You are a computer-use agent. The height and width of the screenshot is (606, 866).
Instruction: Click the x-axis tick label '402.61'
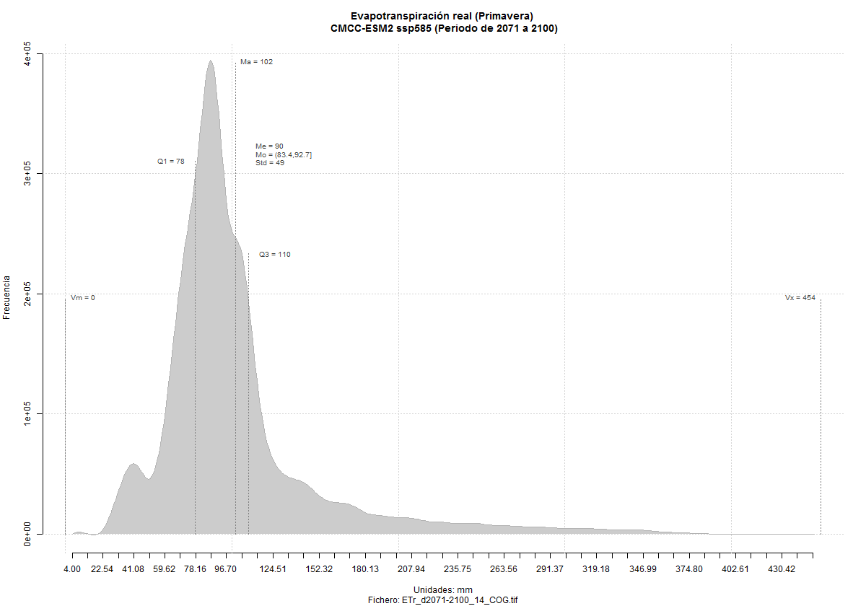pos(735,569)
